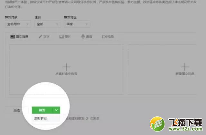
Task: Click the plus icon for 从素材库中选择
Action: (x=66, y=67)
